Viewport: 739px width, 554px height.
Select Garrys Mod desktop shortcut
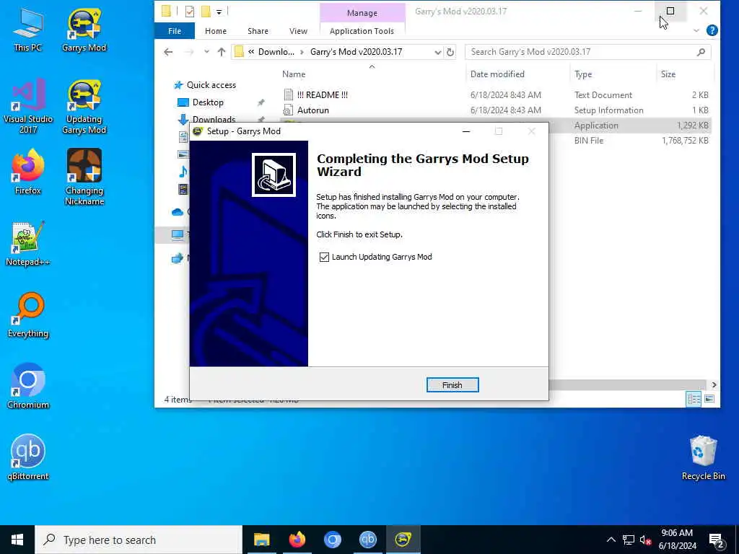coord(84,30)
